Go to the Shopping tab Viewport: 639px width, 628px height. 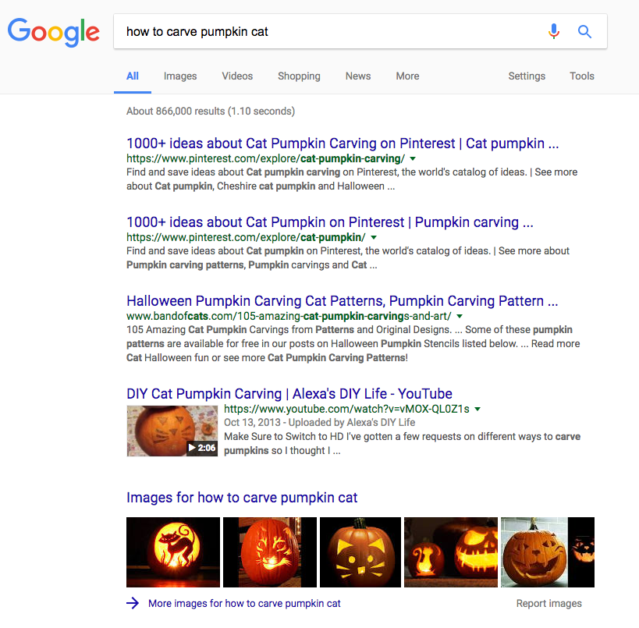point(299,76)
